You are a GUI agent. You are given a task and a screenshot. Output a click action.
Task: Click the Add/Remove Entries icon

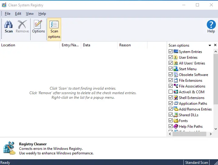coord(176,109)
